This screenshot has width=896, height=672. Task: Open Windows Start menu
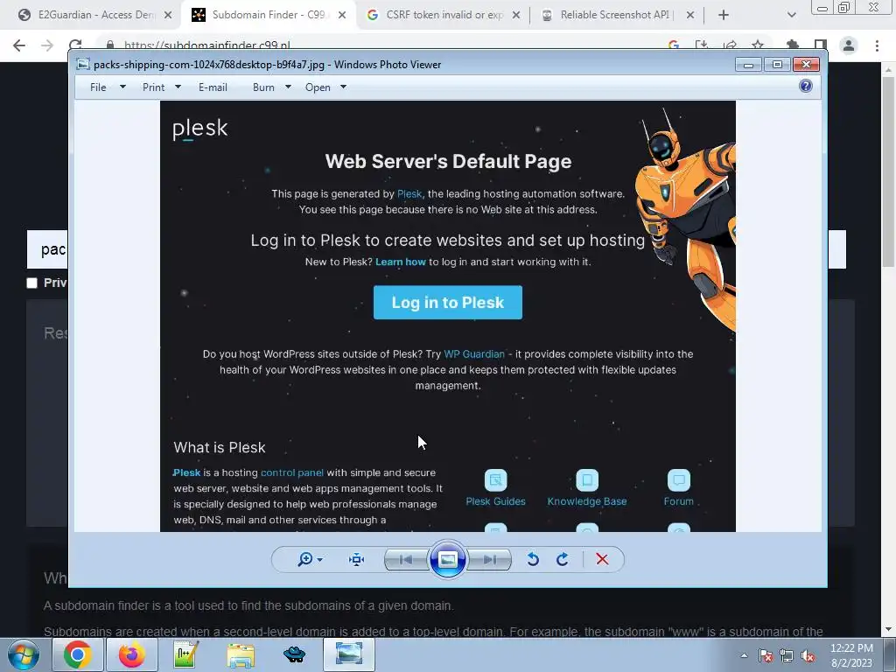[22, 654]
